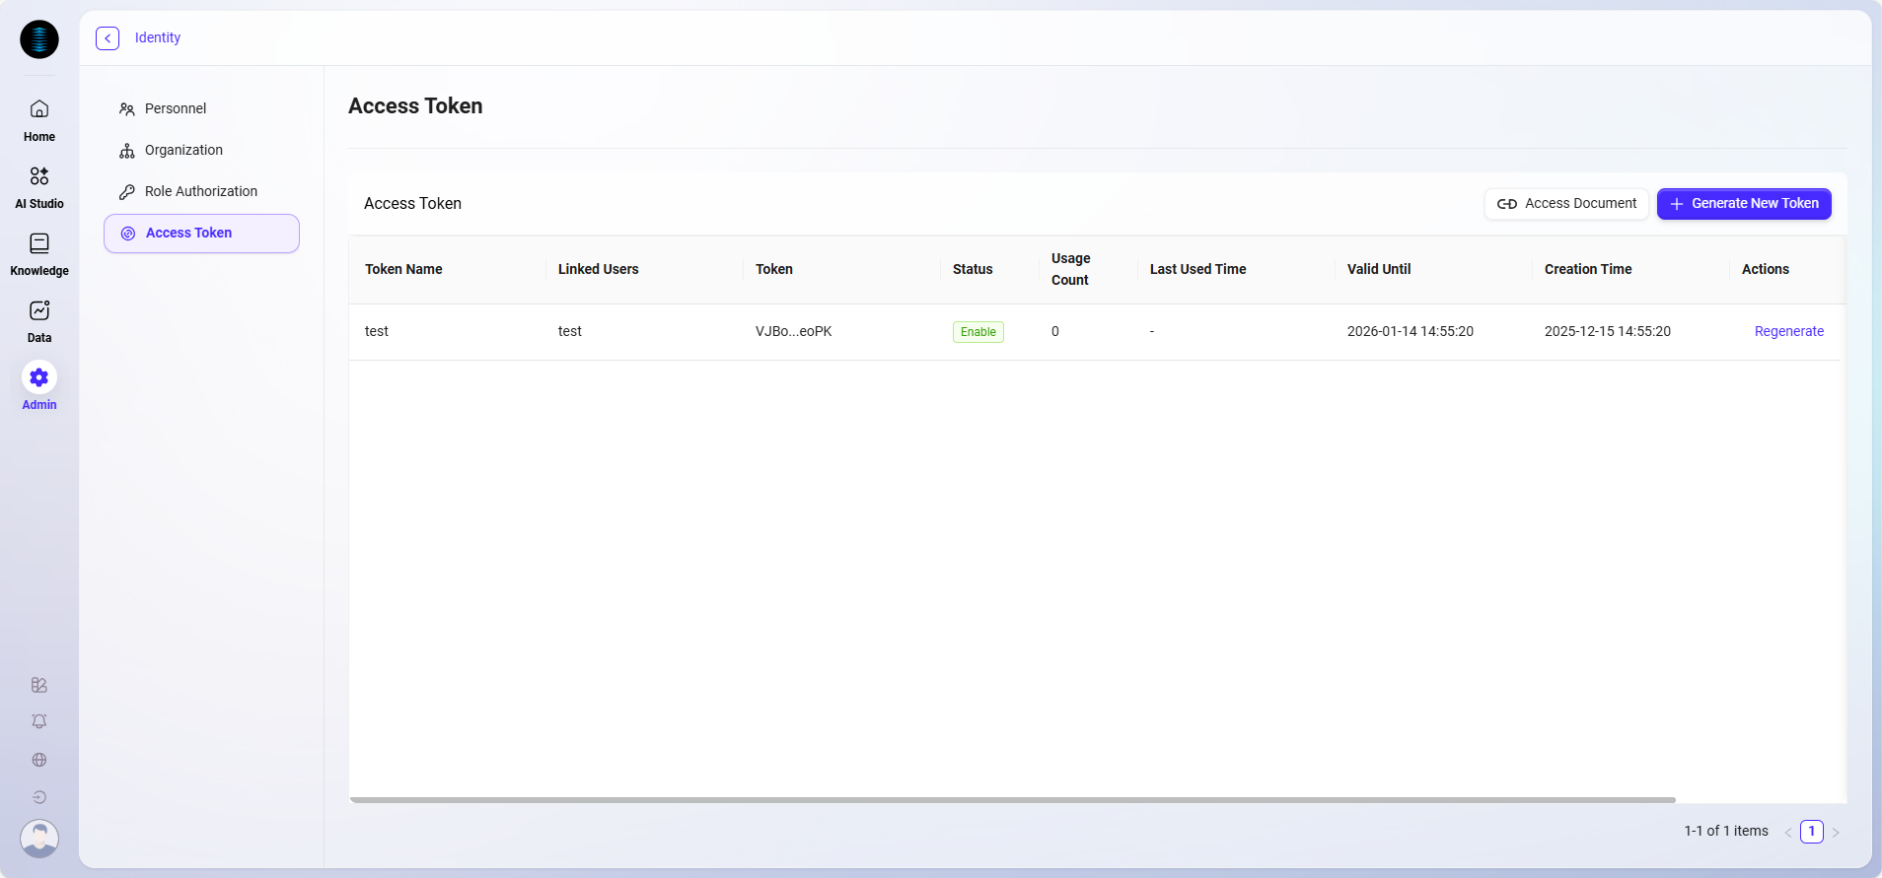This screenshot has width=1882, height=878.
Task: Click the logout arrow icon
Action: (39, 797)
